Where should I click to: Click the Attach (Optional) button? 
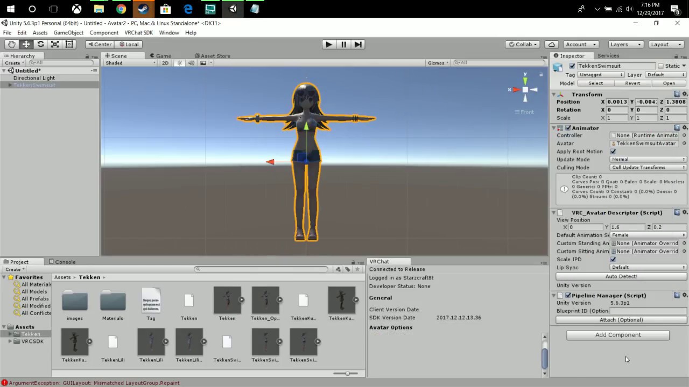pyautogui.click(x=621, y=320)
